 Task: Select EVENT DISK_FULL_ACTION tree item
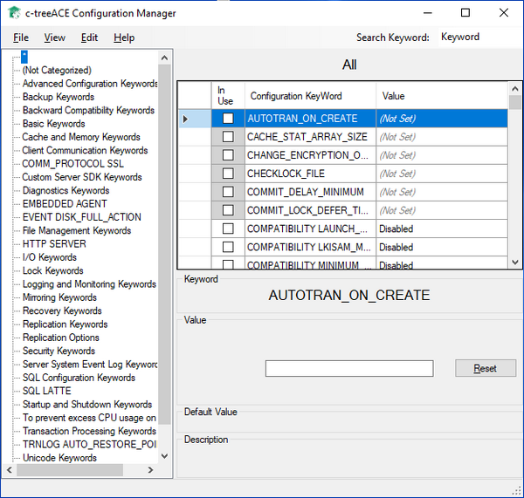click(81, 217)
